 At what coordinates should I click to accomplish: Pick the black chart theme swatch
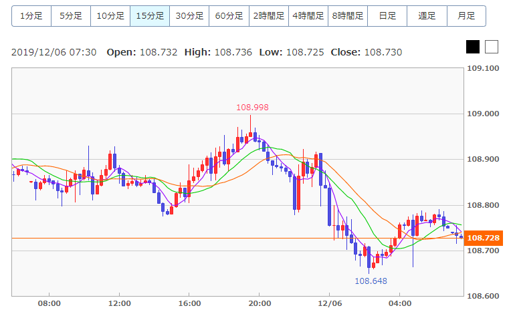pos(473,47)
